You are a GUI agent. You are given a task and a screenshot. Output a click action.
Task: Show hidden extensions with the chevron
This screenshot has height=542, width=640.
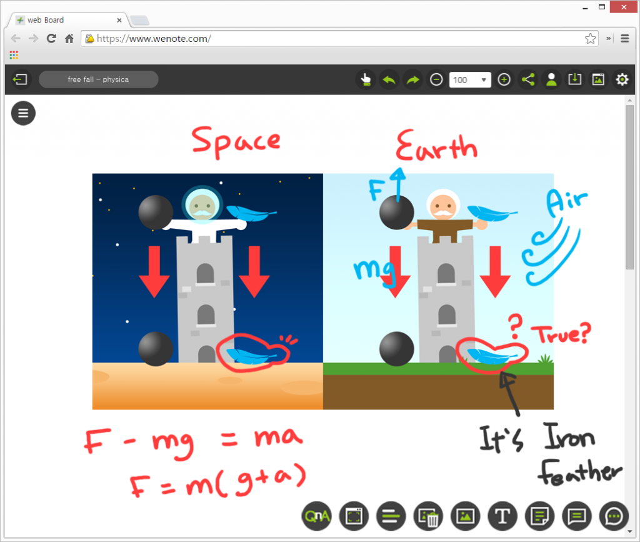pos(608,38)
